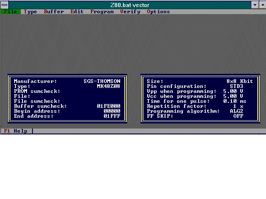Viewport: 266px width, 199px height.
Task: Click the Programming algorithm: label
Action: click(183, 111)
